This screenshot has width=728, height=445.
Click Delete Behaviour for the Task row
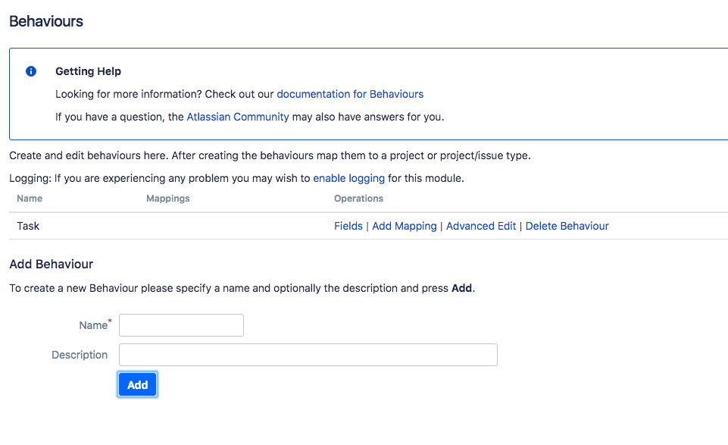pyautogui.click(x=567, y=226)
